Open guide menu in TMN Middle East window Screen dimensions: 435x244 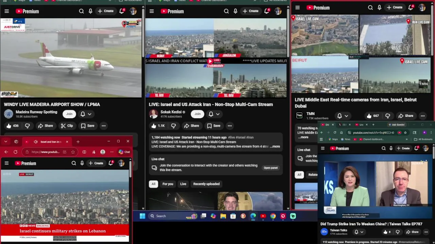point(297,7)
